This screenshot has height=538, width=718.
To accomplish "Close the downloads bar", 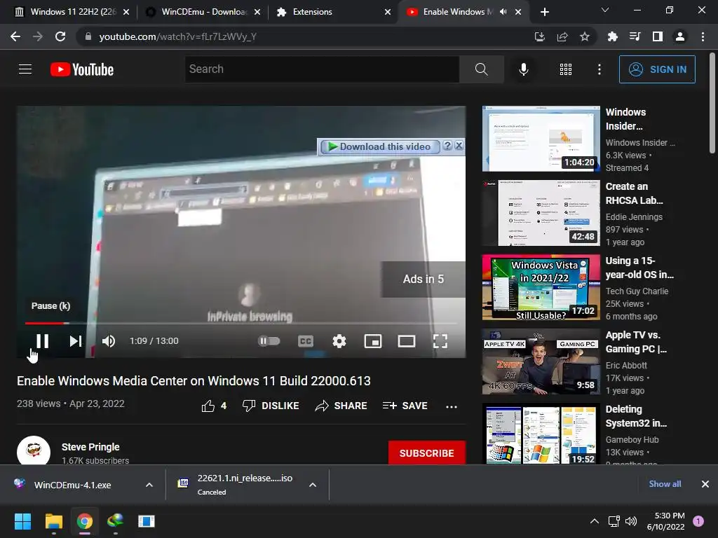I will tap(705, 484).
